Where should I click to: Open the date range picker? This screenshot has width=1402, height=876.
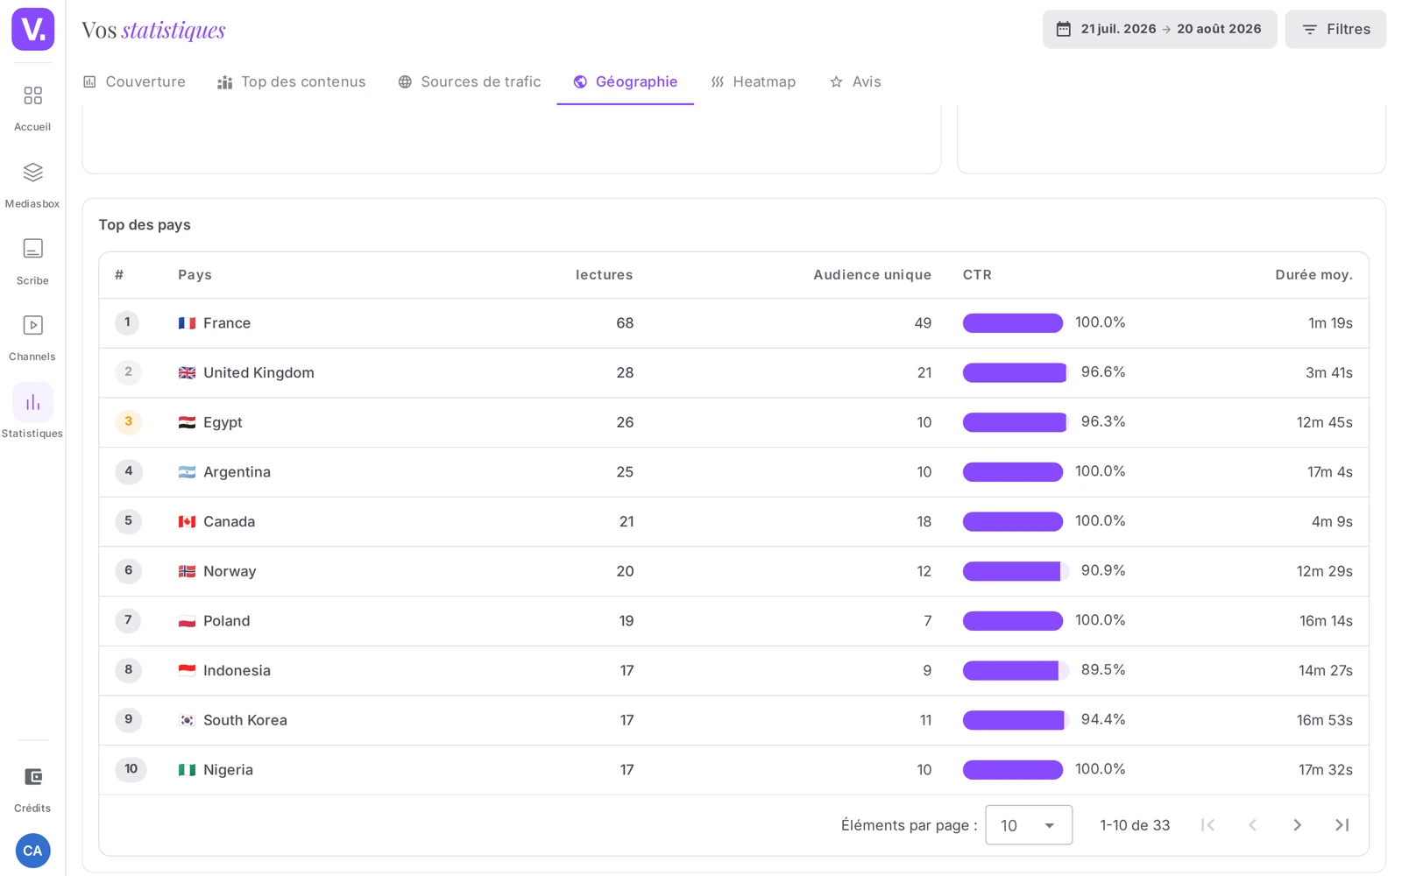point(1159,29)
